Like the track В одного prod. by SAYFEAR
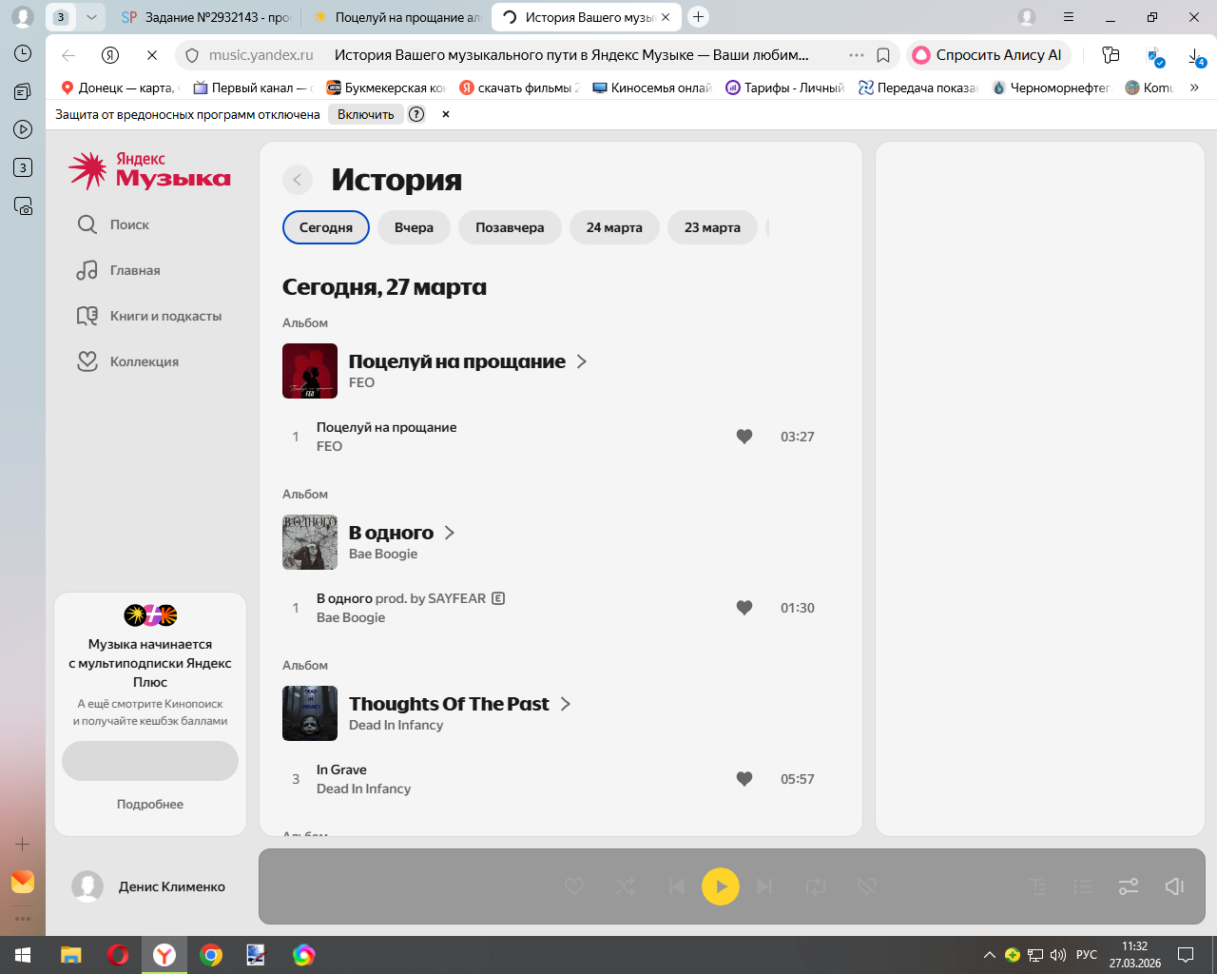The width and height of the screenshot is (1217, 974). click(x=744, y=608)
